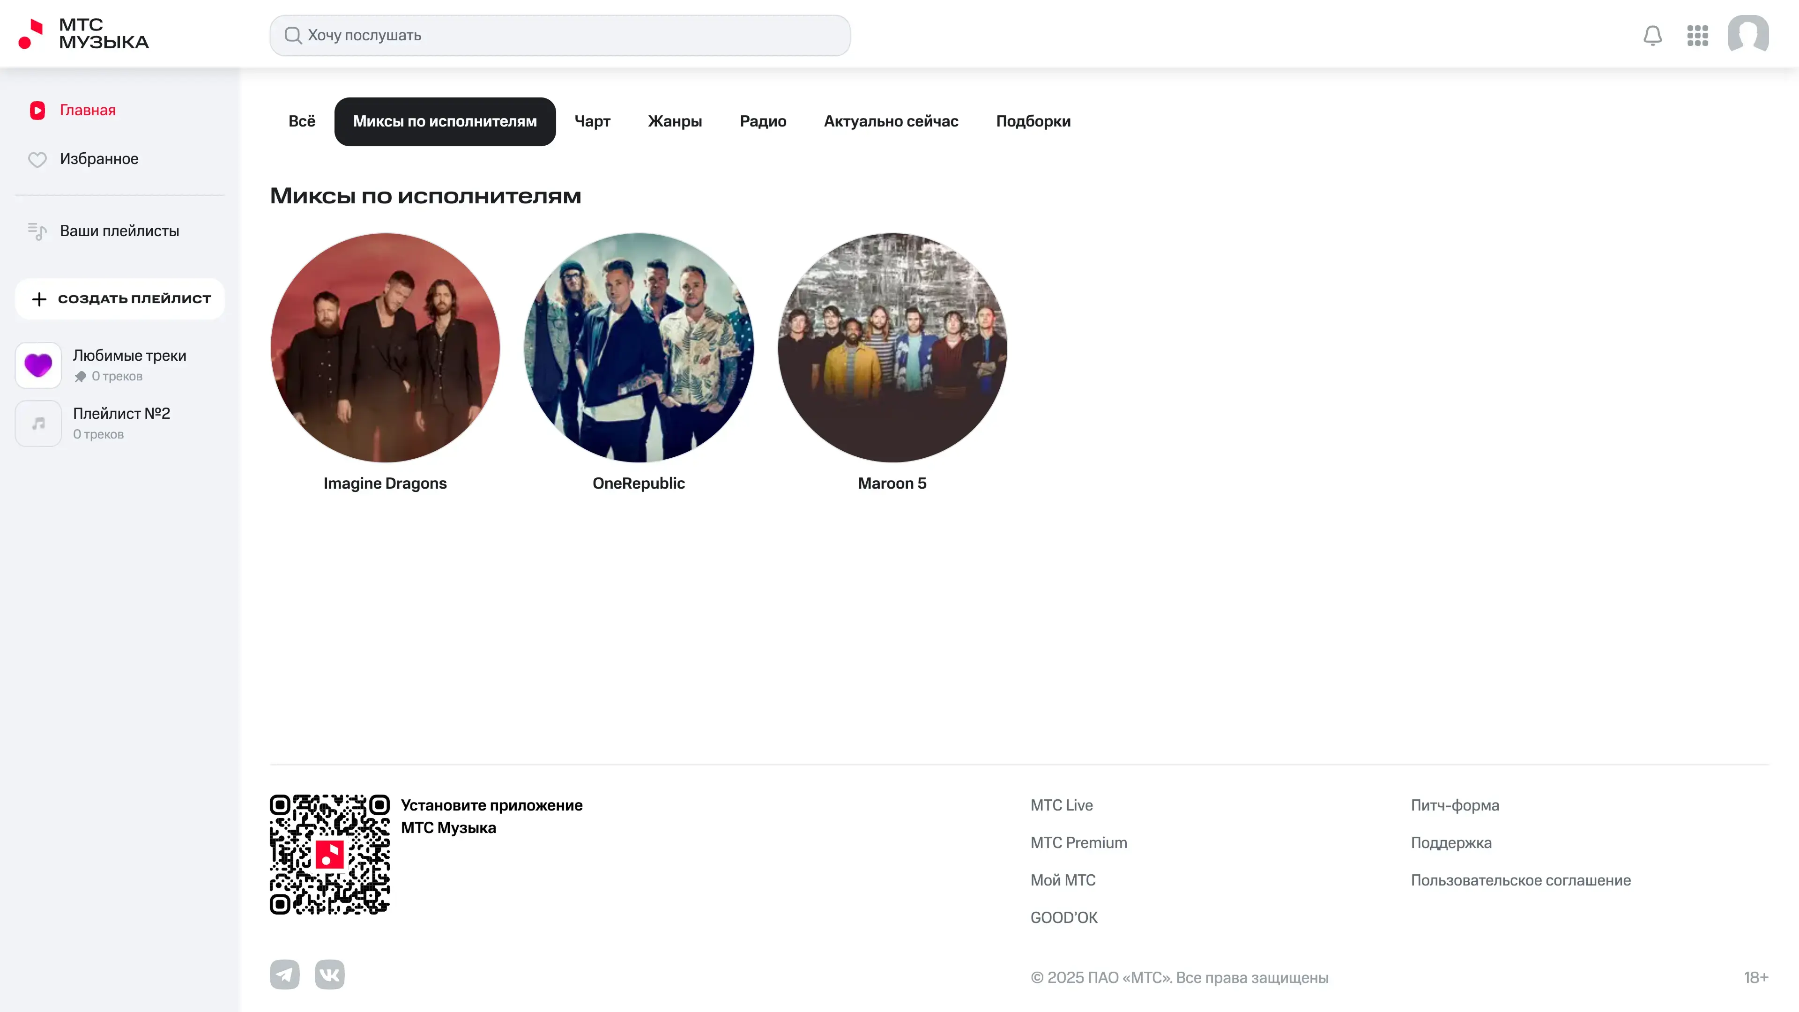Open the Поддержка footer link
Viewport: 1799px width, 1012px height.
pyautogui.click(x=1450, y=842)
